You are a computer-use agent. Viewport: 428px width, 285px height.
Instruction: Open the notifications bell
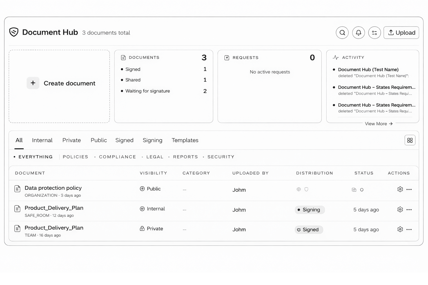(x=358, y=33)
